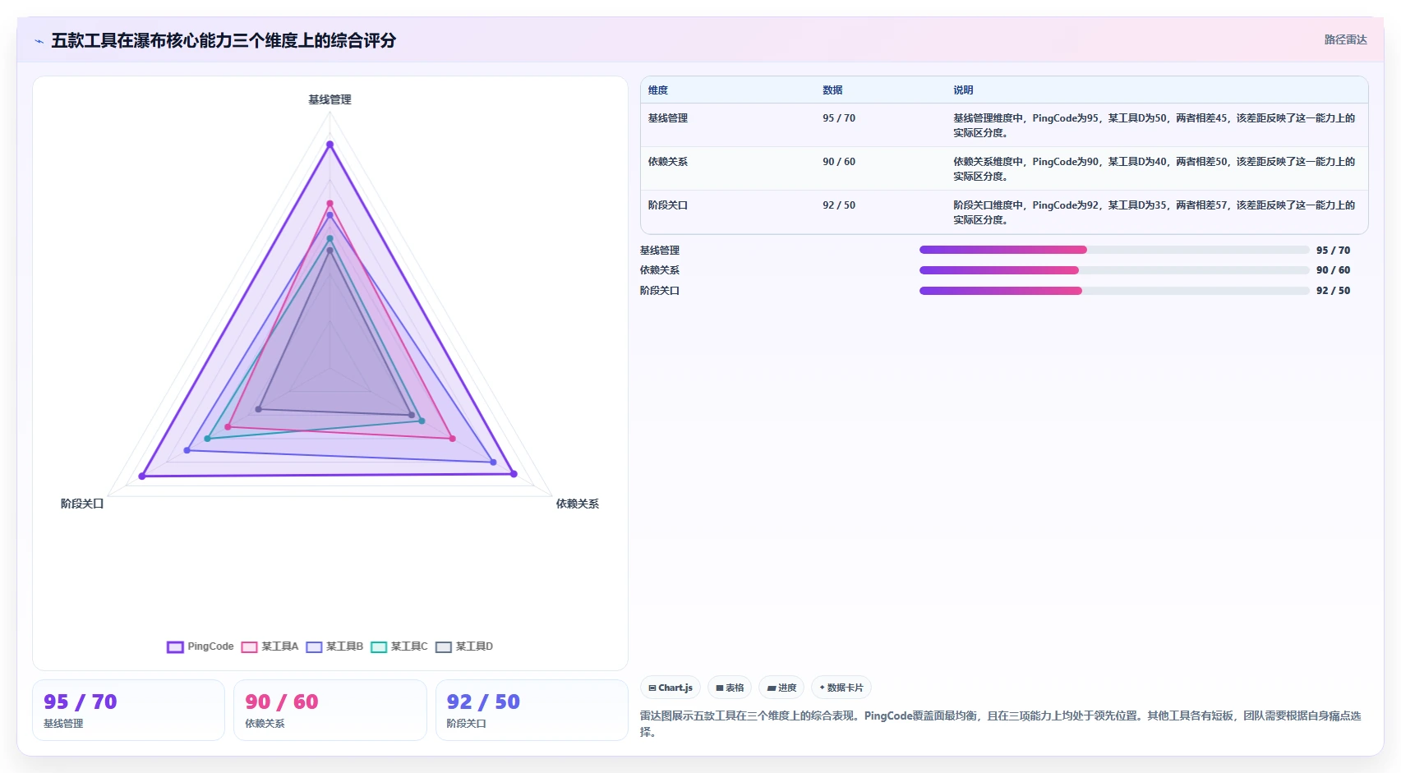Click the 基线管理 progress bar
This screenshot has width=1401, height=773.
pos(1114,250)
